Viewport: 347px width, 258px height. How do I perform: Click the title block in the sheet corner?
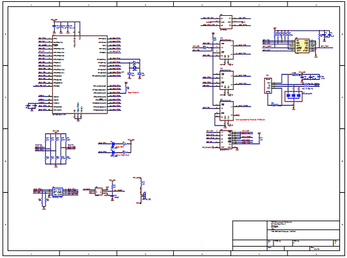point(286,236)
